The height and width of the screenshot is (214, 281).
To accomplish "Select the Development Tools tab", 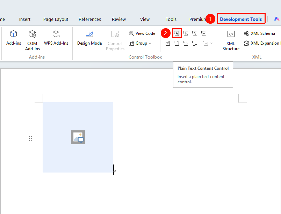I will point(241,19).
